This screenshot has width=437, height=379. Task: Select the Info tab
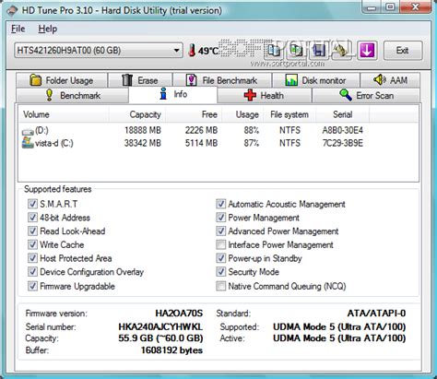click(173, 94)
